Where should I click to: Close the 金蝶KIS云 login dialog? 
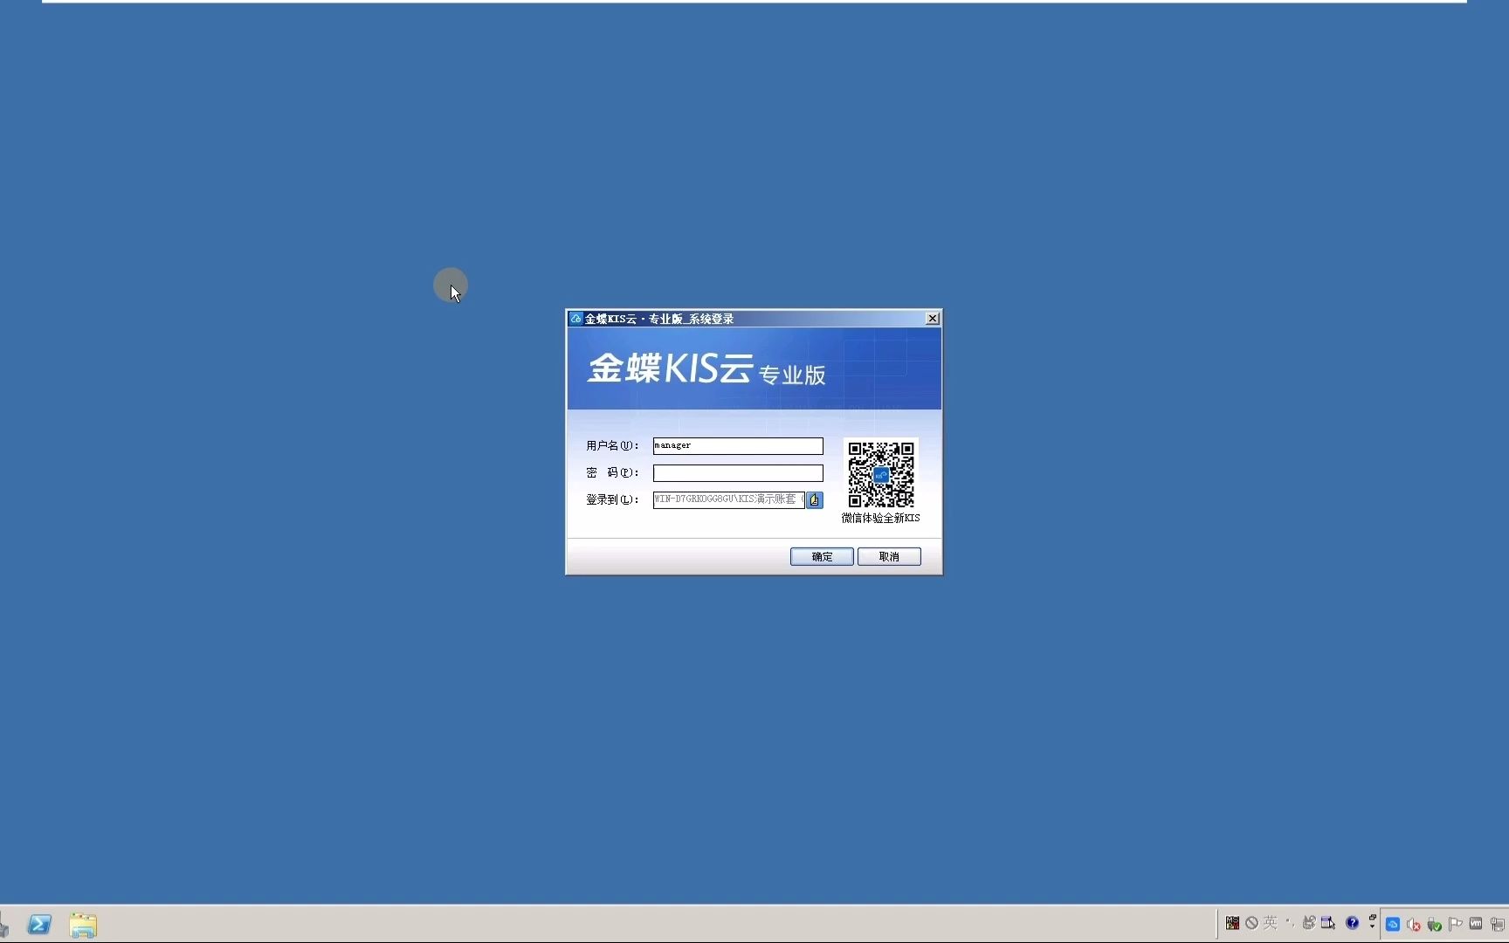(x=933, y=319)
